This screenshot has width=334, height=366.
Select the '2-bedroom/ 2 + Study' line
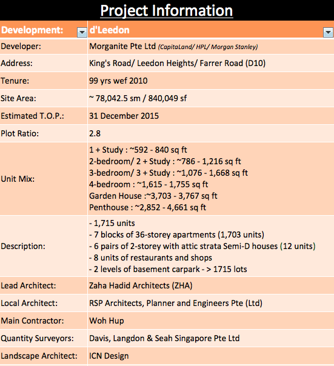coord(165,161)
